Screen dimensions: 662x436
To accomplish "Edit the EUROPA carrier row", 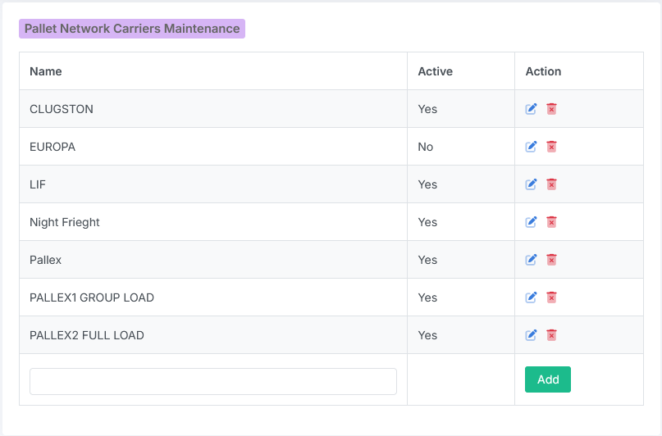I will [531, 147].
